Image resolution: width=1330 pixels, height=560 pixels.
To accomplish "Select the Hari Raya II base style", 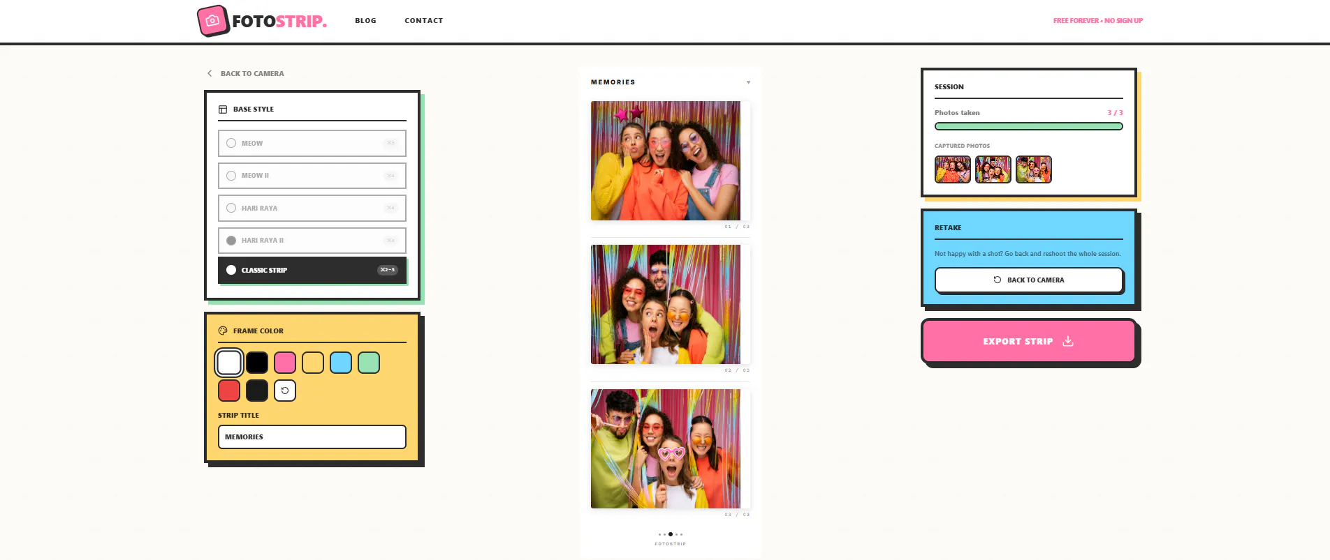I will [312, 241].
